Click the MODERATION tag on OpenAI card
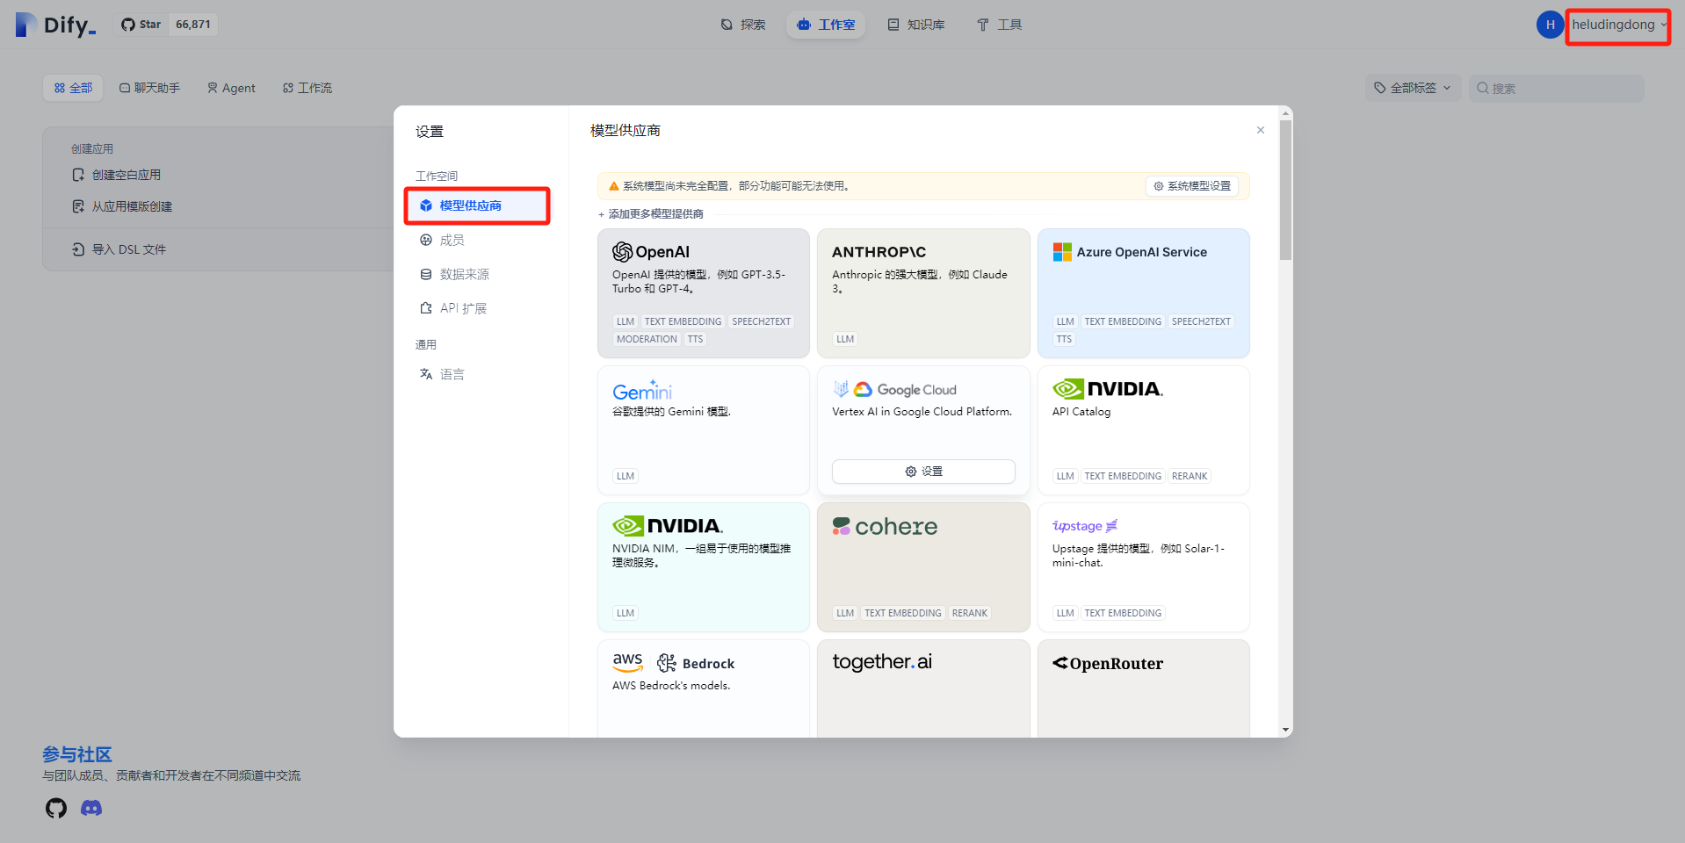This screenshot has width=1685, height=843. (647, 339)
